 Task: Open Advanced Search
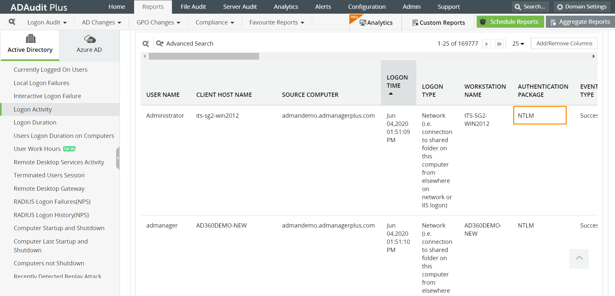(185, 44)
